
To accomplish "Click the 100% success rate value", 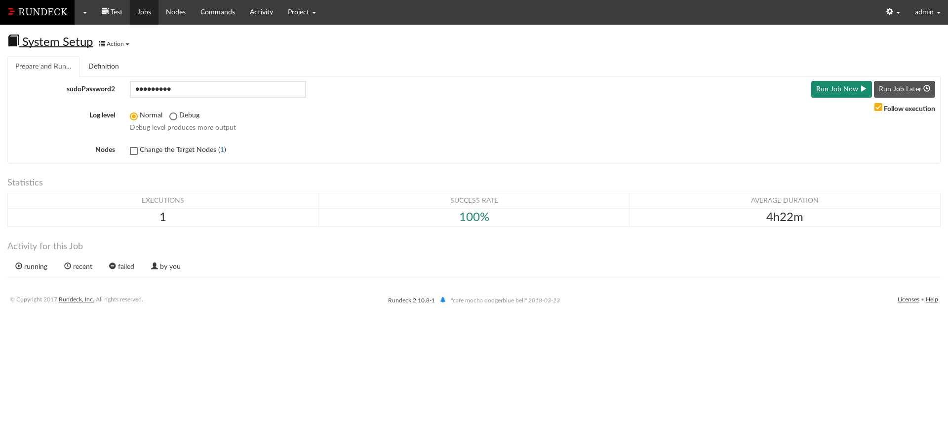I will [474, 217].
